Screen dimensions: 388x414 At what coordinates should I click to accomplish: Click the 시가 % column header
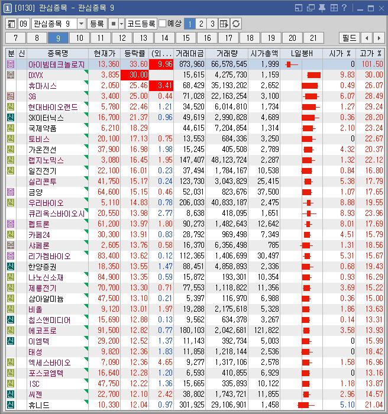pyautogui.click(x=339, y=54)
